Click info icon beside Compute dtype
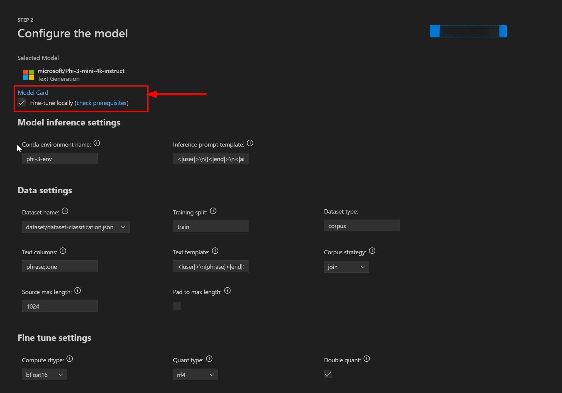 [x=70, y=359]
